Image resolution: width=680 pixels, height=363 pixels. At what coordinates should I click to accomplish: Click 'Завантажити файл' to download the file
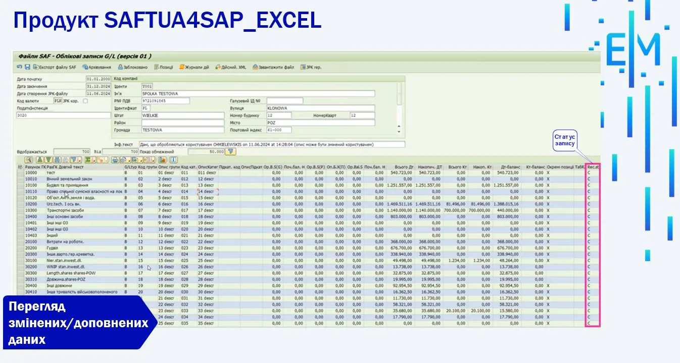click(273, 67)
